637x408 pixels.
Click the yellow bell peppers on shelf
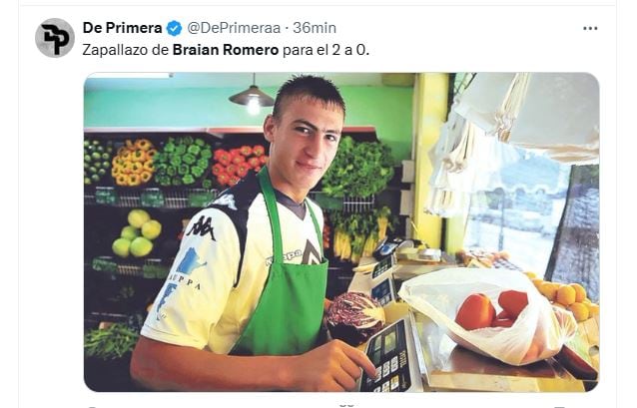[x=134, y=163]
